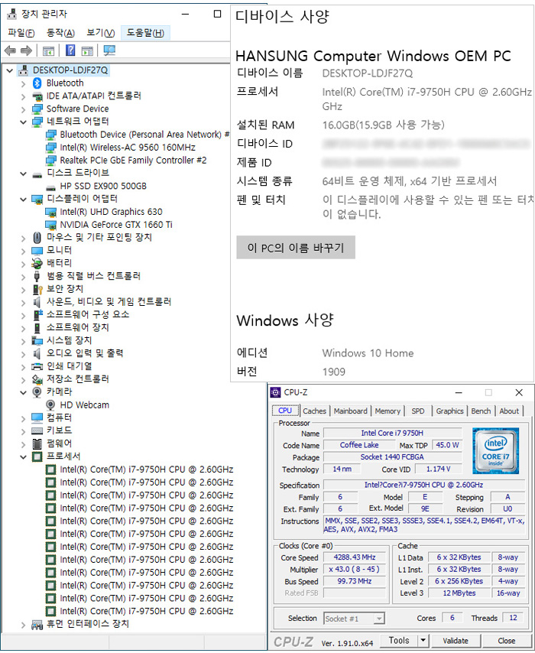This screenshot has height=653, width=535.
Task: Click the Windows 10 Home edition text
Action: 368,353
